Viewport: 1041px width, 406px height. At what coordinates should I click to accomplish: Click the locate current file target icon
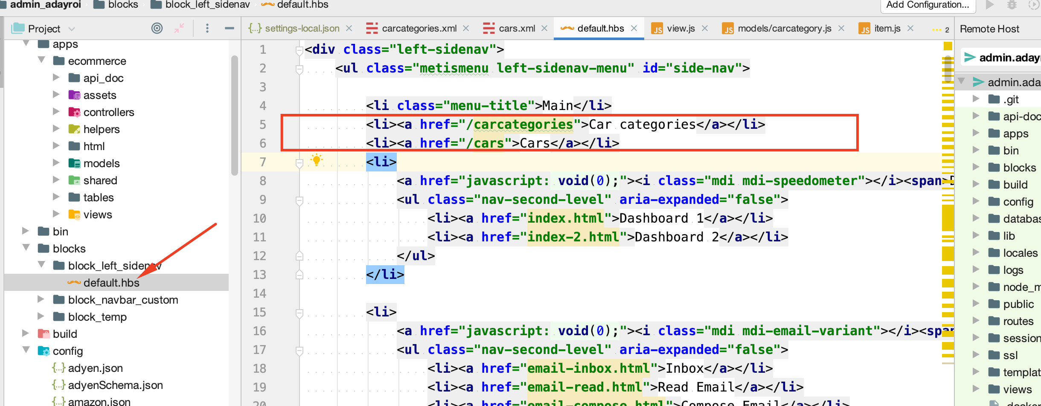tap(157, 28)
